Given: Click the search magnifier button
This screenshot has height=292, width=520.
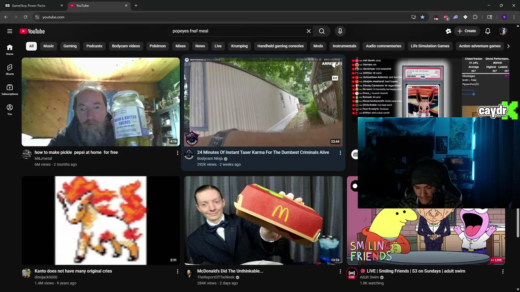Looking at the screenshot, I should 322,31.
